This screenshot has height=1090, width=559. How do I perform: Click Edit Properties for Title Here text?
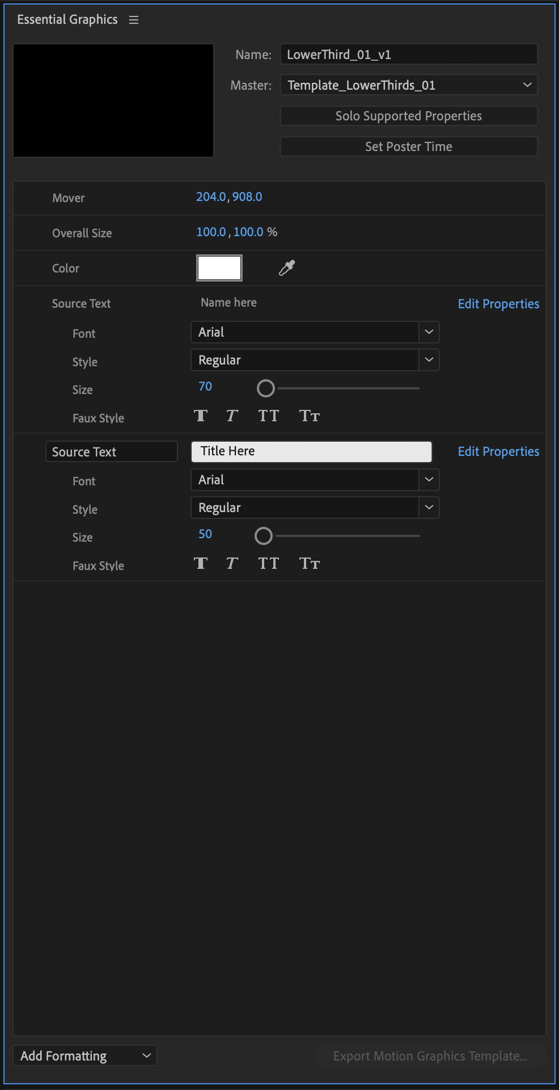(498, 451)
